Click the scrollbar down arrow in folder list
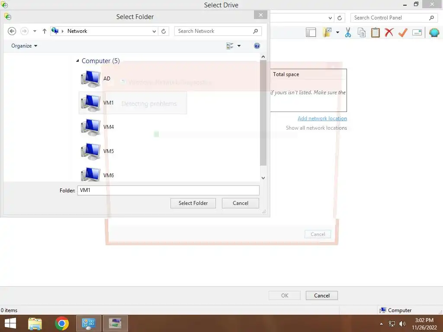Viewport: 443px width, 332px height. (x=263, y=178)
